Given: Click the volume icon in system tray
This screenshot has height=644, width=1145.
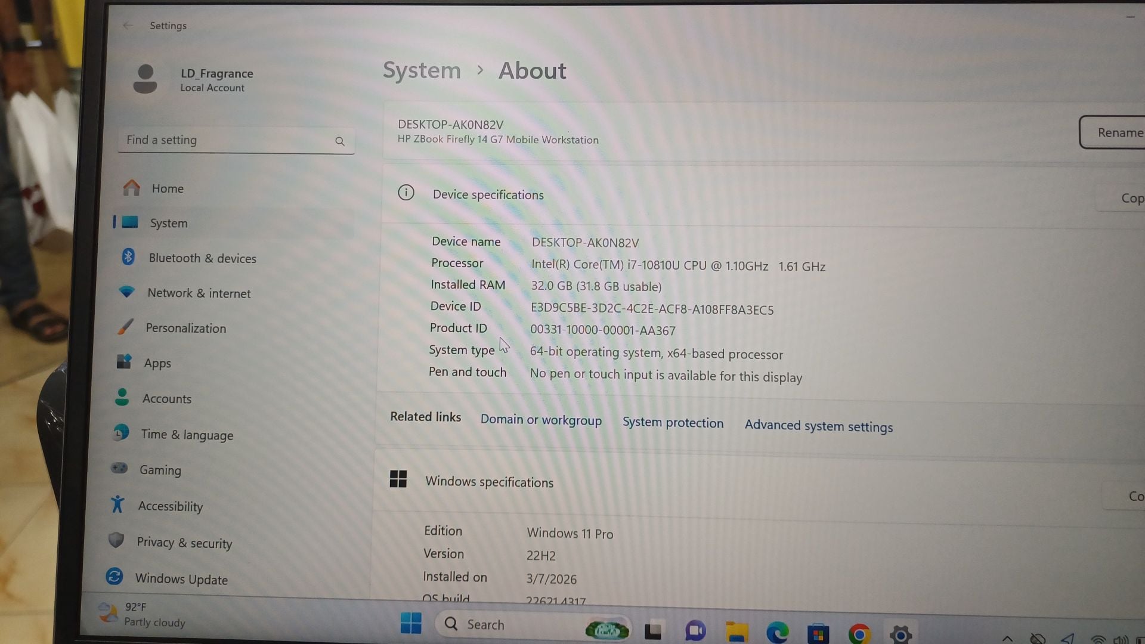Looking at the screenshot, I should coord(1121,640).
